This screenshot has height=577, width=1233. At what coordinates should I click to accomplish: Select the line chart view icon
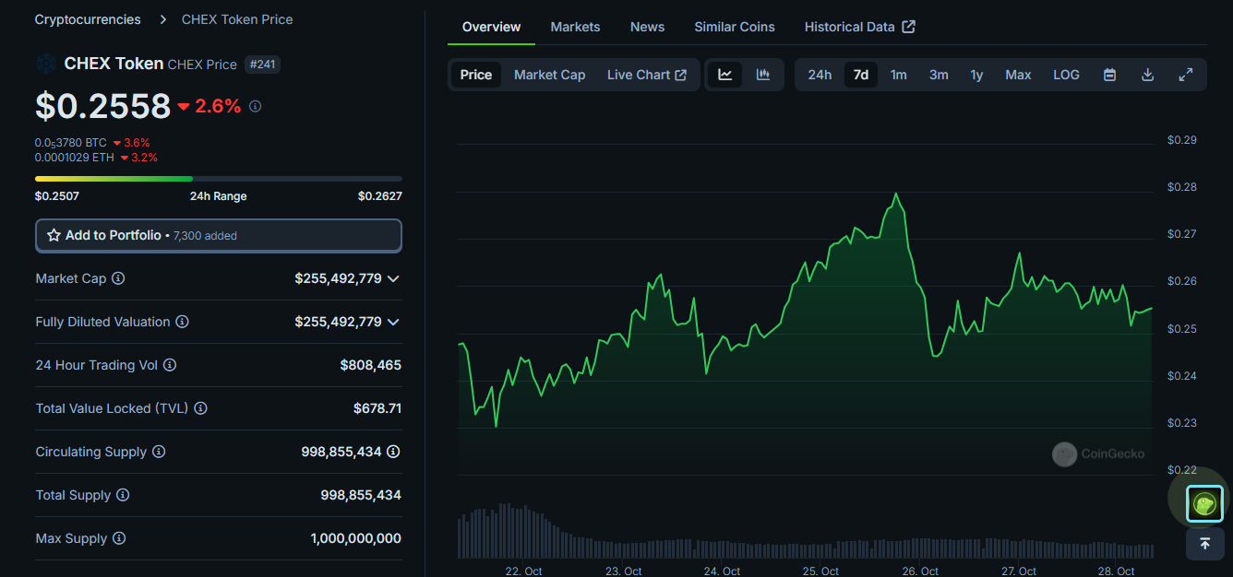point(725,74)
